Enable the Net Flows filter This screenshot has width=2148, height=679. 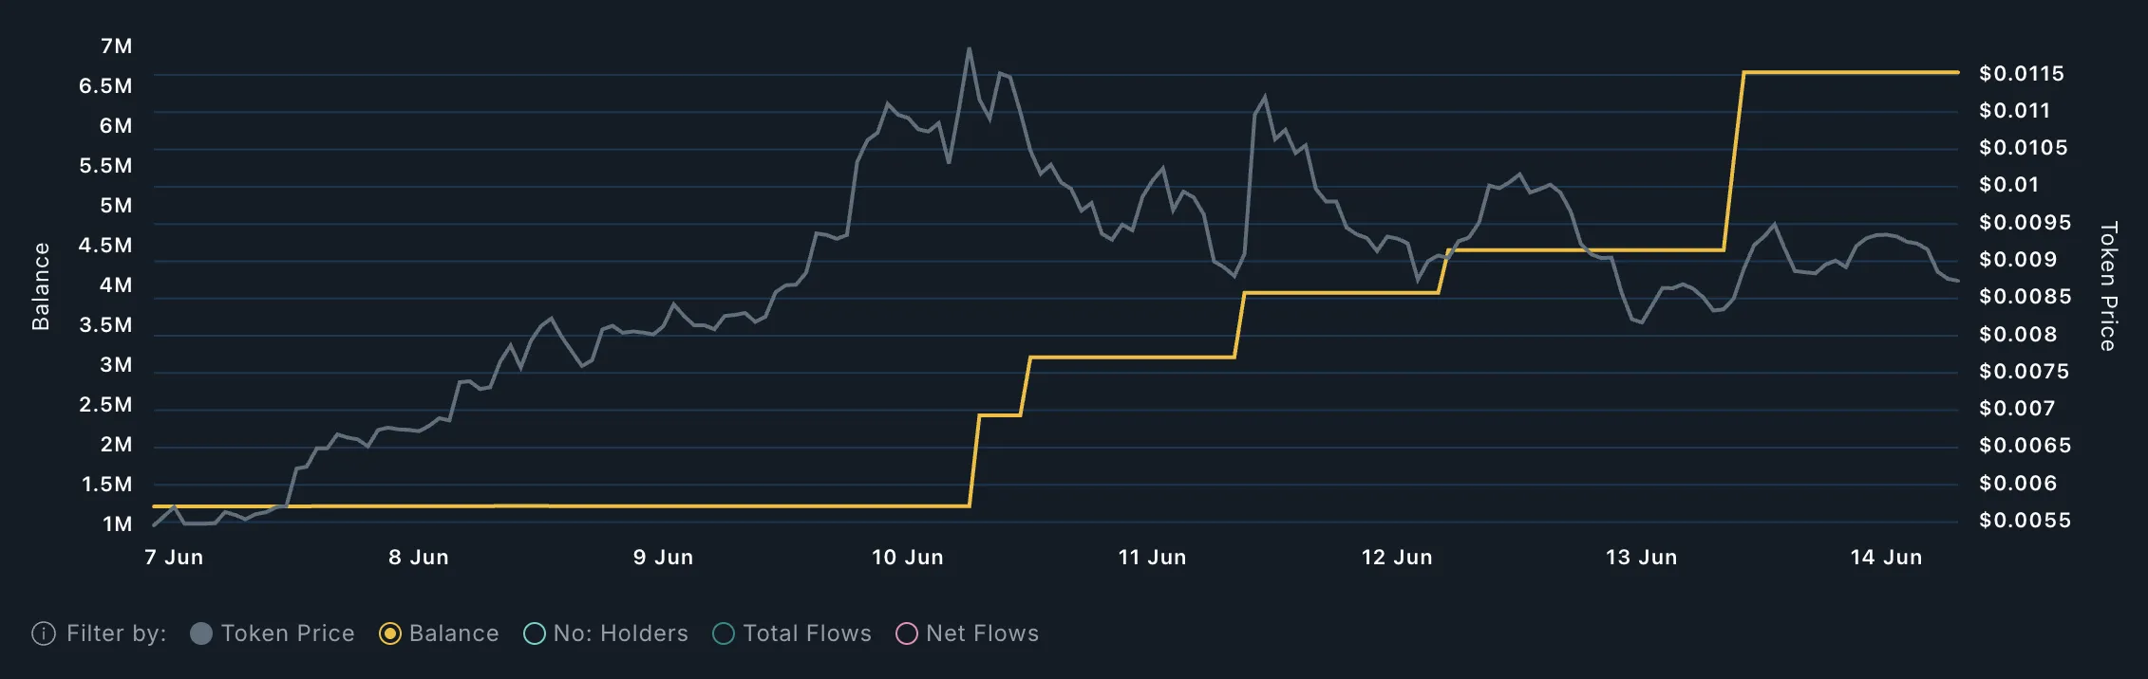tap(907, 633)
